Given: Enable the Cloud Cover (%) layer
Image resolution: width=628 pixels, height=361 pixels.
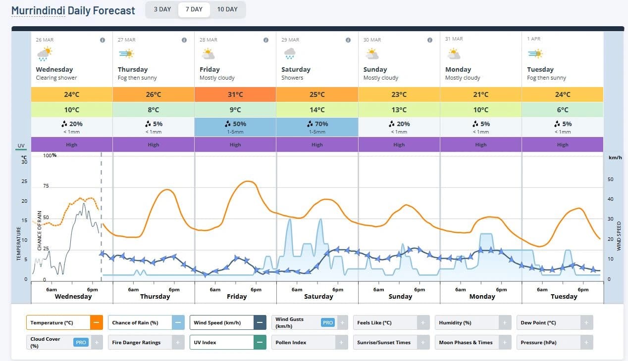Looking at the screenshot, I should tap(97, 342).
